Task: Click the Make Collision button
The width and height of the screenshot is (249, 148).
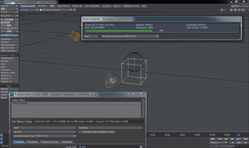Action: click(9, 51)
